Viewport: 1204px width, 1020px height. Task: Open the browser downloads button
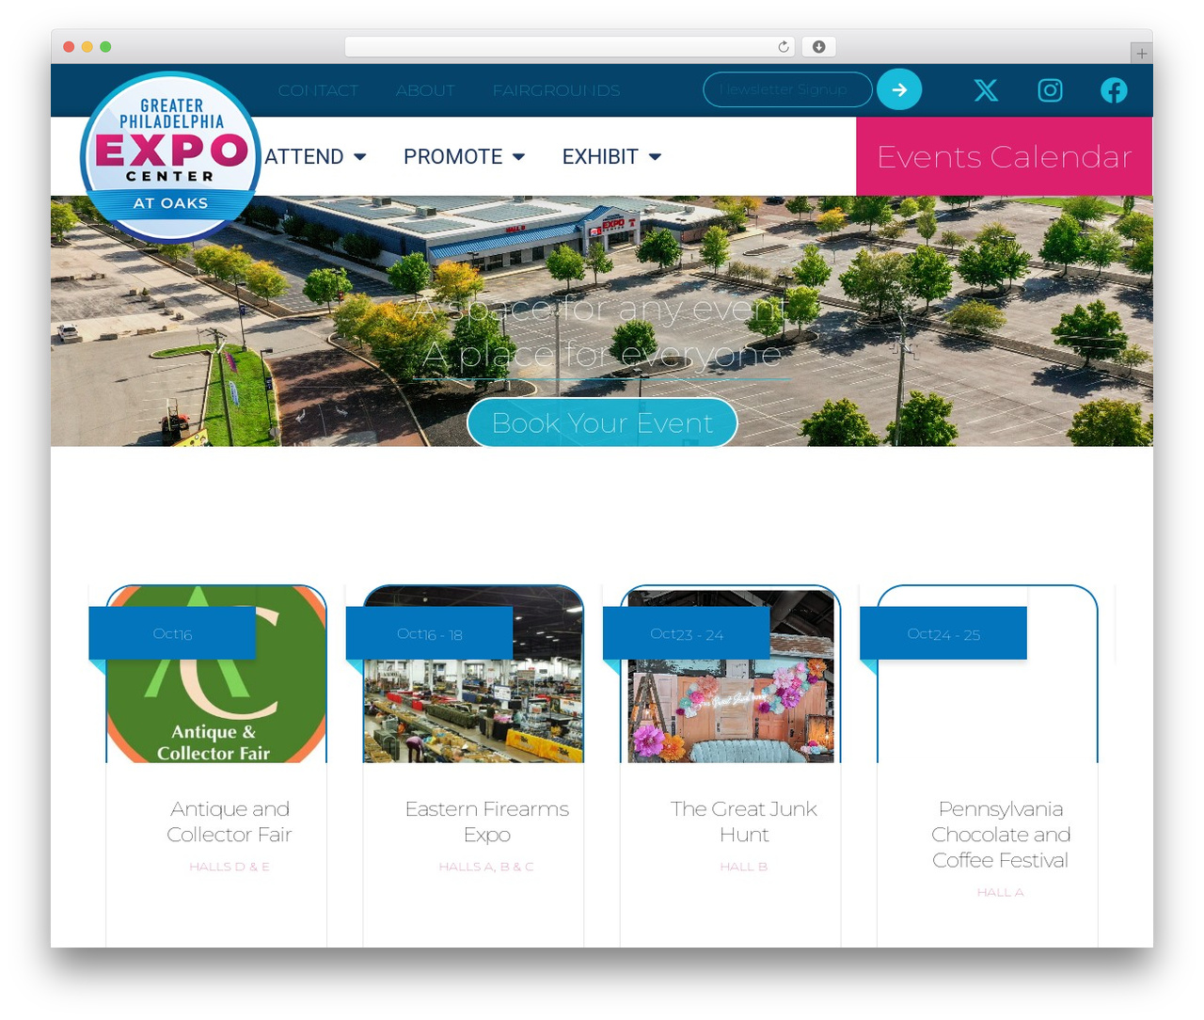click(x=818, y=47)
